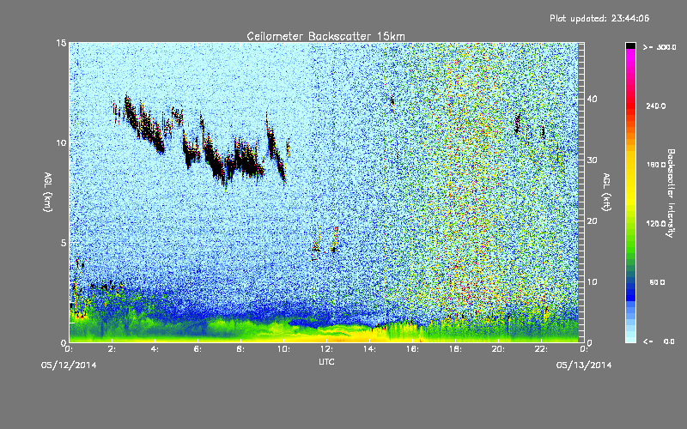Click the "180.0" colorbar value
The width and height of the screenshot is (687, 429).
click(x=656, y=165)
